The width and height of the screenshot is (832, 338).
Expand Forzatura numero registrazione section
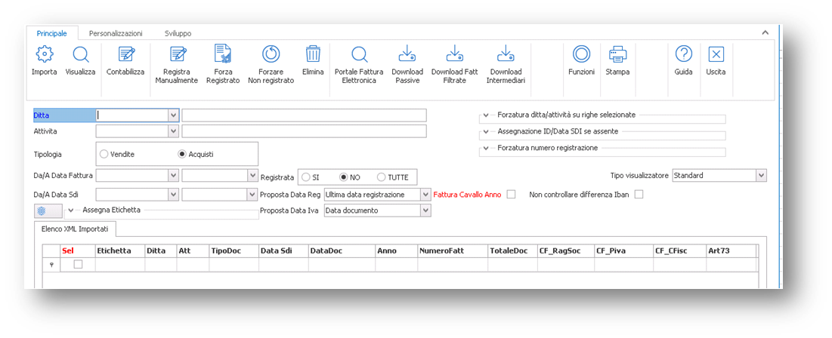click(485, 149)
